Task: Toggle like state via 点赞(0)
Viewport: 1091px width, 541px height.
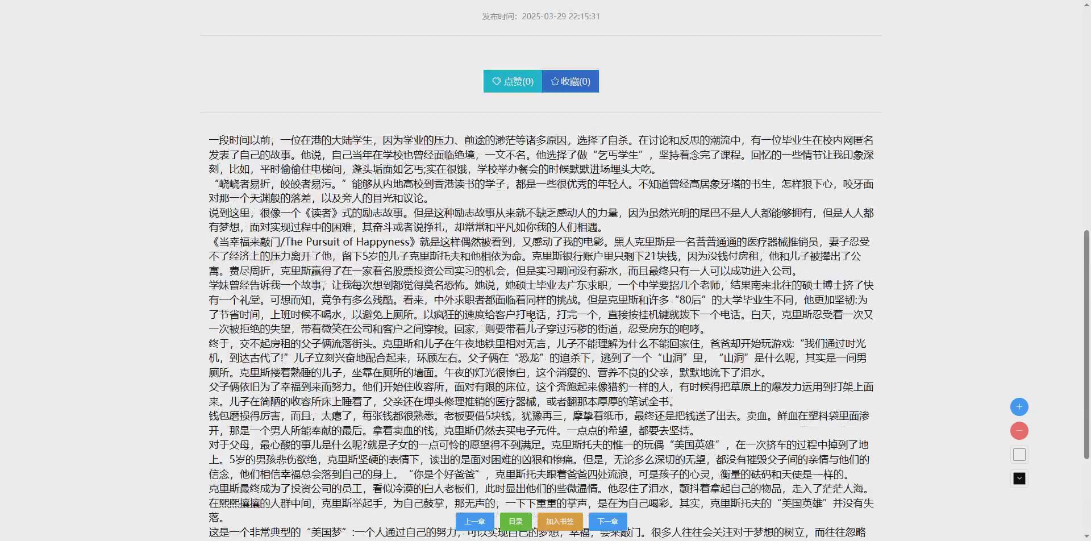Action: pos(512,81)
